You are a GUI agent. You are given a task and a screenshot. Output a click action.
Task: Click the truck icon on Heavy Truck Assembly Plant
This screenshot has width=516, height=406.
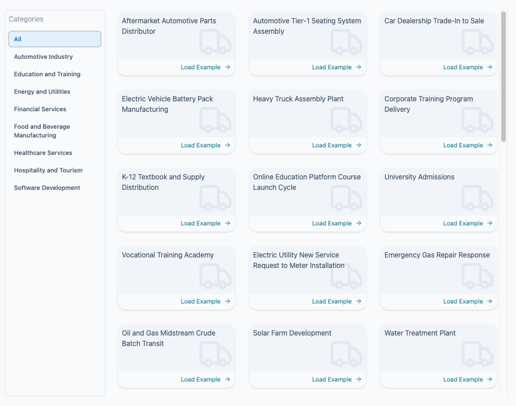346,120
